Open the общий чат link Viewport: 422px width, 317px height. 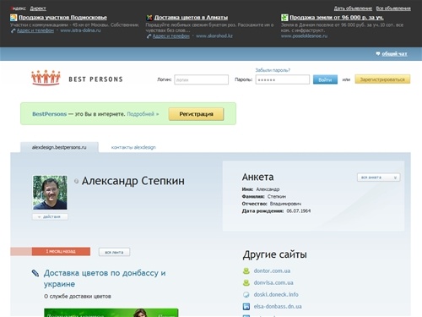[394, 53]
